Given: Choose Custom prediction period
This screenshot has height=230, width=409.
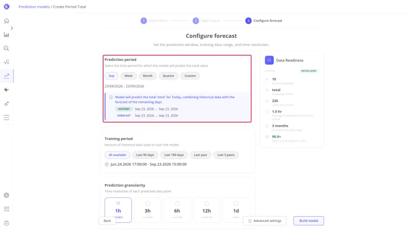Looking at the screenshot, I should point(190,76).
